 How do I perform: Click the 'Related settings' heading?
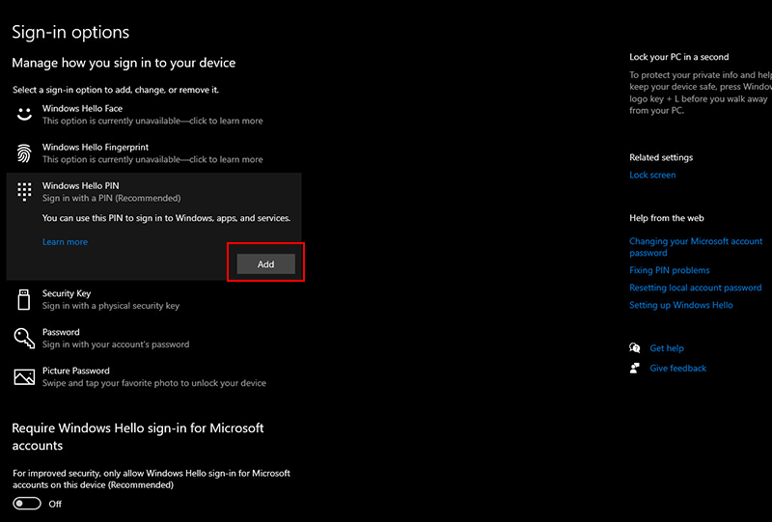pyautogui.click(x=661, y=157)
